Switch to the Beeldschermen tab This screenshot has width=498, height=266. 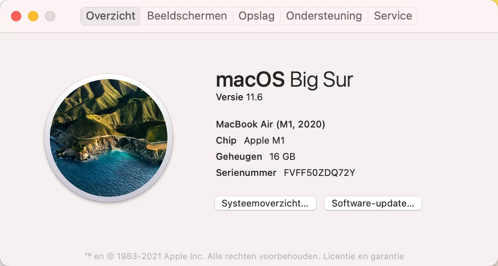point(187,16)
